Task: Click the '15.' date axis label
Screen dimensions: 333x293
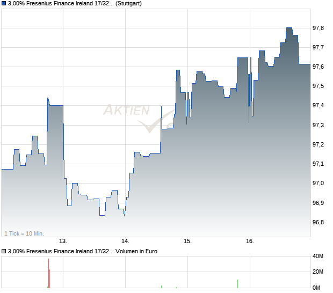Action: (x=187, y=241)
